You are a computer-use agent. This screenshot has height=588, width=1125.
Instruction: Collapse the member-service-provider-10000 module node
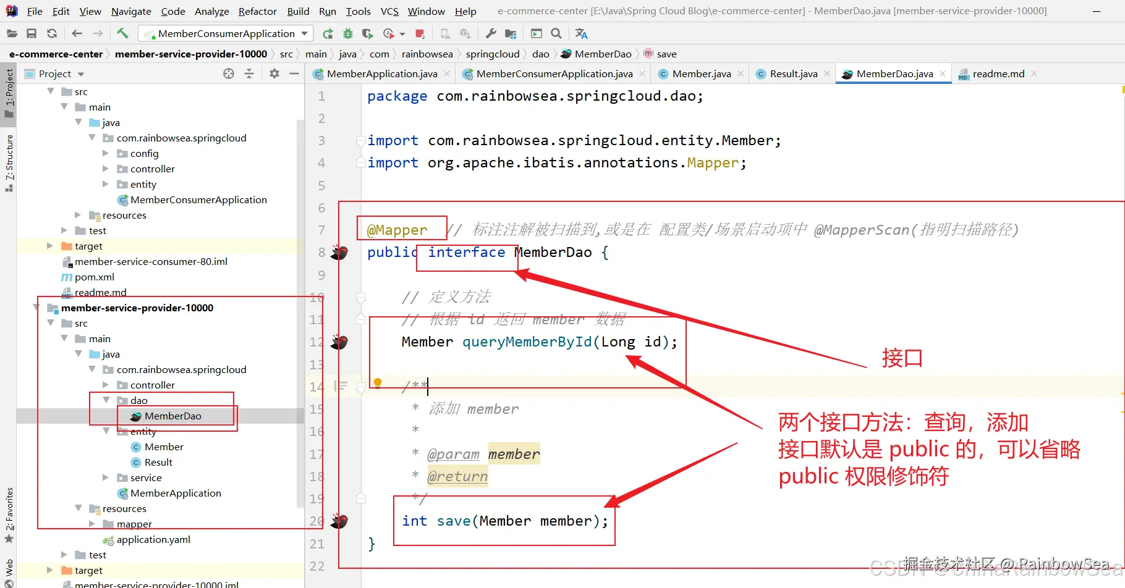tap(36, 308)
